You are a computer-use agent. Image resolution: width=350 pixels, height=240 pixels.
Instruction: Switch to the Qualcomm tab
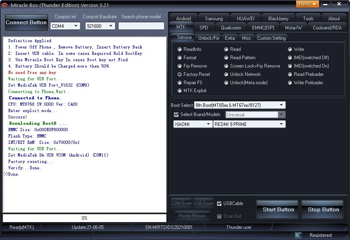pos(231,28)
